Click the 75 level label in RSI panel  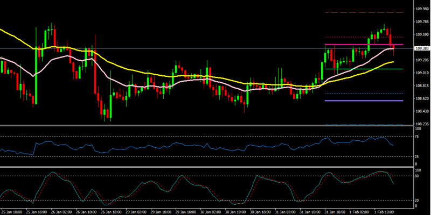click(x=417, y=137)
